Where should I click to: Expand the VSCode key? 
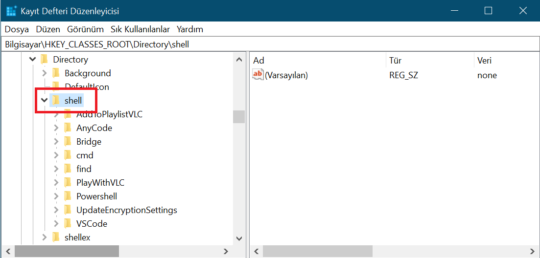(56, 224)
